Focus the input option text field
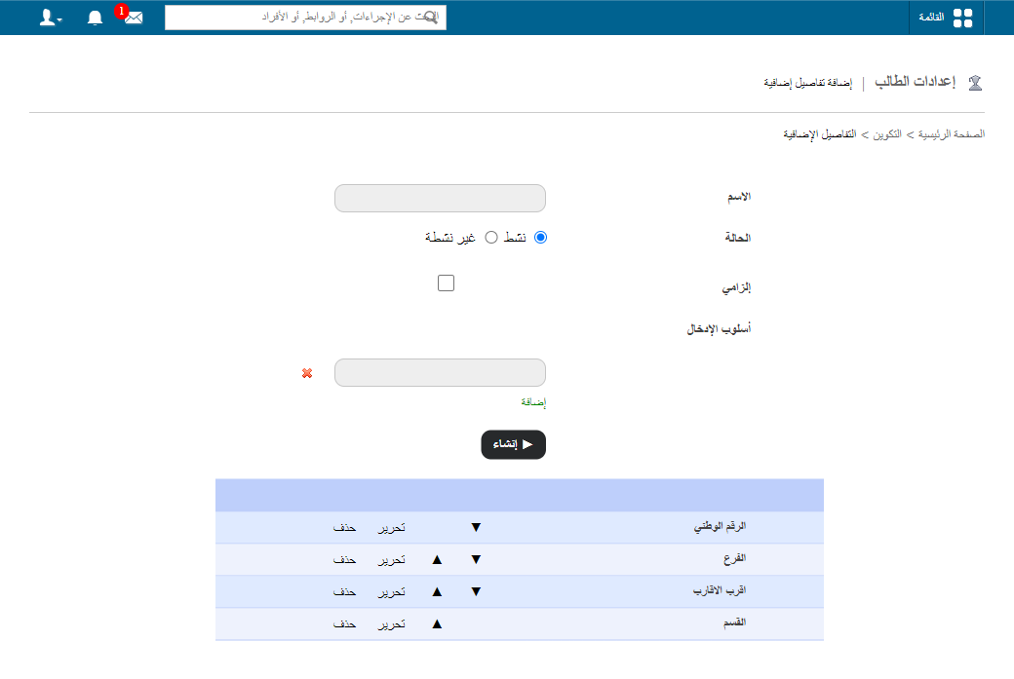The width and height of the screenshot is (1014, 679). coord(440,373)
